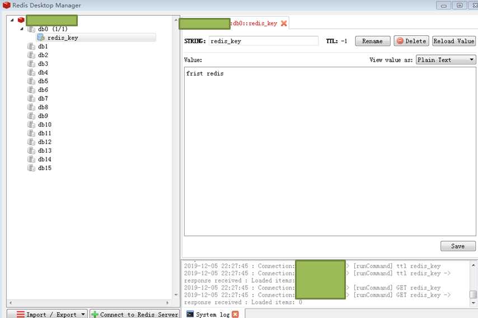Minimize the Redis Desktop Manager window
The width and height of the screenshot is (478, 318).
click(x=443, y=5)
